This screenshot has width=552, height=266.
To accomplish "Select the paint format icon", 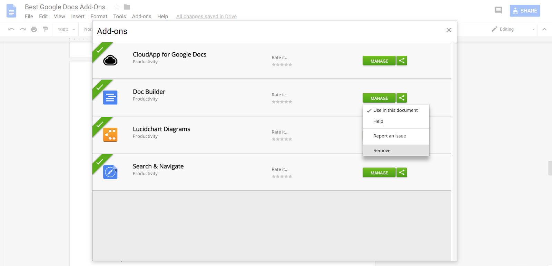I will point(45,29).
